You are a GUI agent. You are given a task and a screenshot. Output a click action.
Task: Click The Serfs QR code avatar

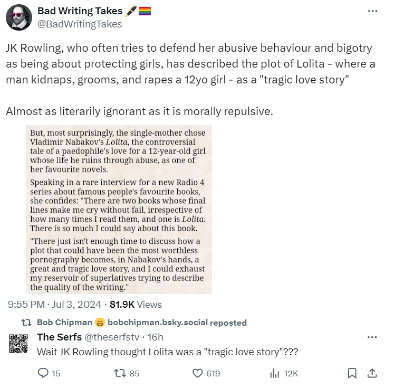(x=18, y=344)
